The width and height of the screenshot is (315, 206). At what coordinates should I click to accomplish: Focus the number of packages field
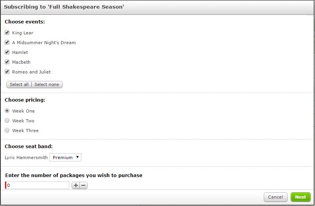click(38, 185)
